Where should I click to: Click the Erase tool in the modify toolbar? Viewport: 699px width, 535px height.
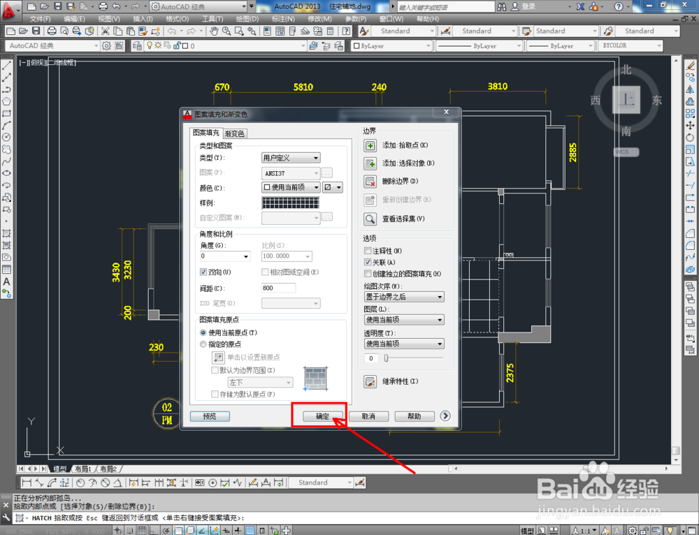(691, 66)
